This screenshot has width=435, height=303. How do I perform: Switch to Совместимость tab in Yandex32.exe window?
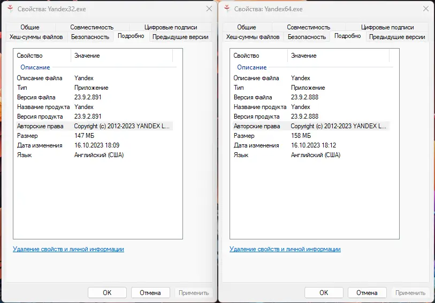pos(91,27)
